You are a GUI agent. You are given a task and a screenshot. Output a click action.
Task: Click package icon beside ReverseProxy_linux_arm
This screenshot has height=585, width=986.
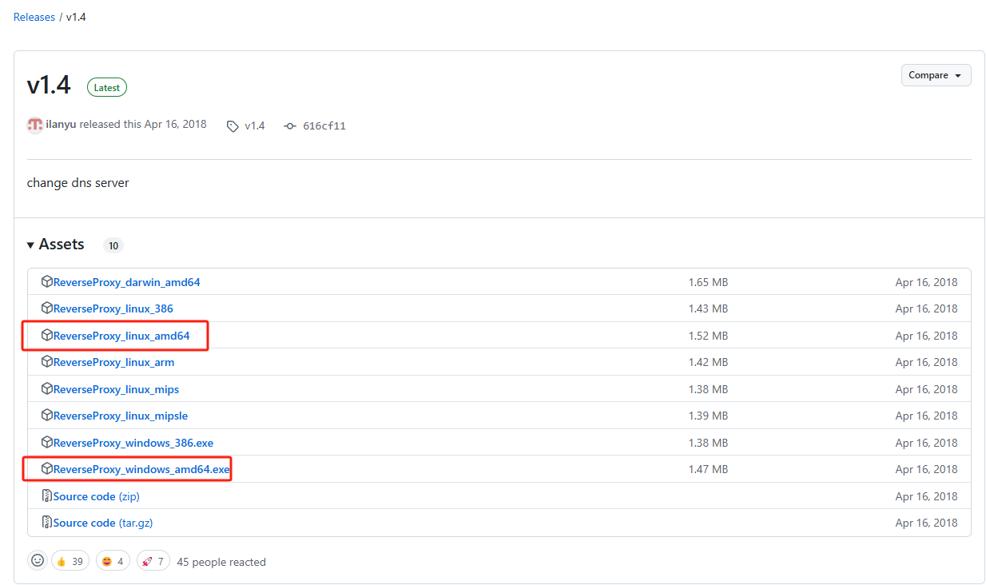coord(47,362)
